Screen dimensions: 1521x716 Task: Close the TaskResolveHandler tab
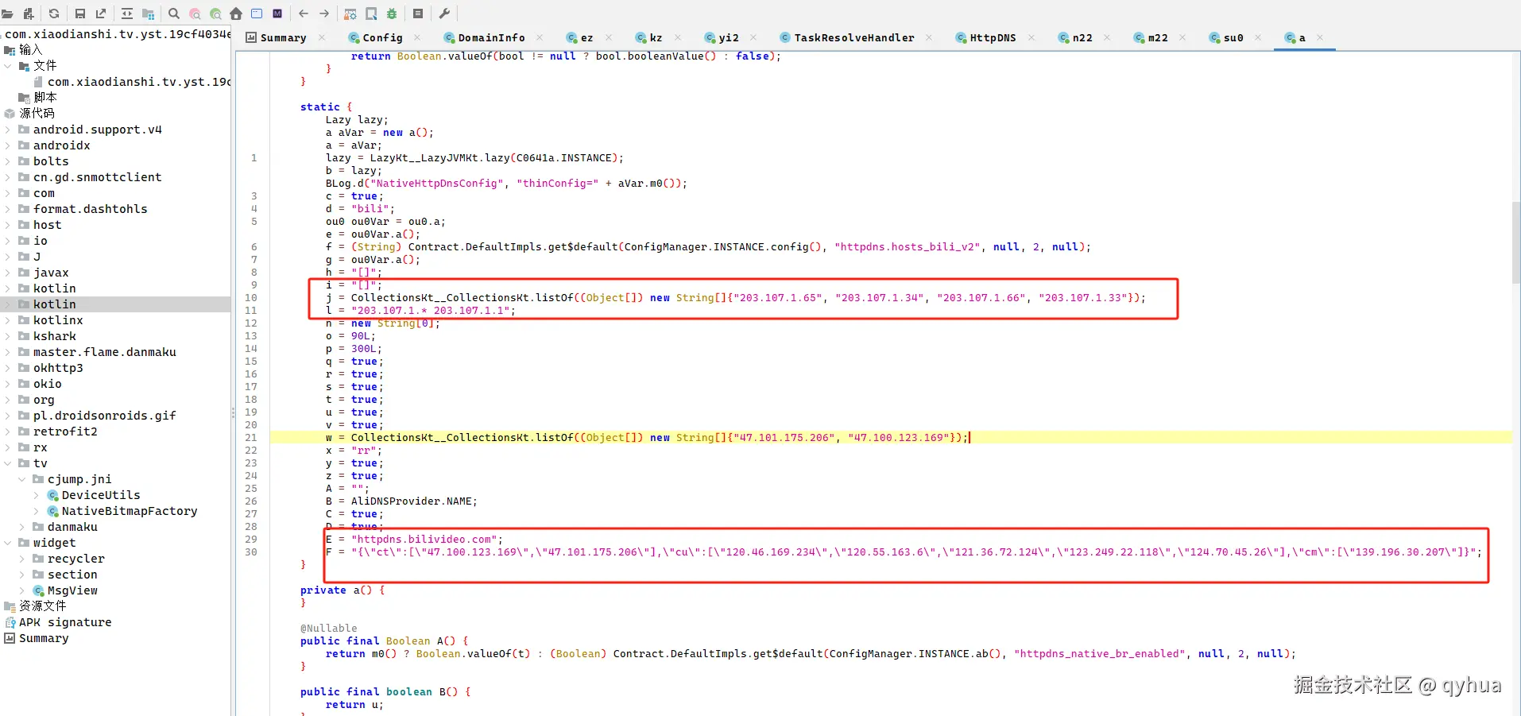[929, 37]
